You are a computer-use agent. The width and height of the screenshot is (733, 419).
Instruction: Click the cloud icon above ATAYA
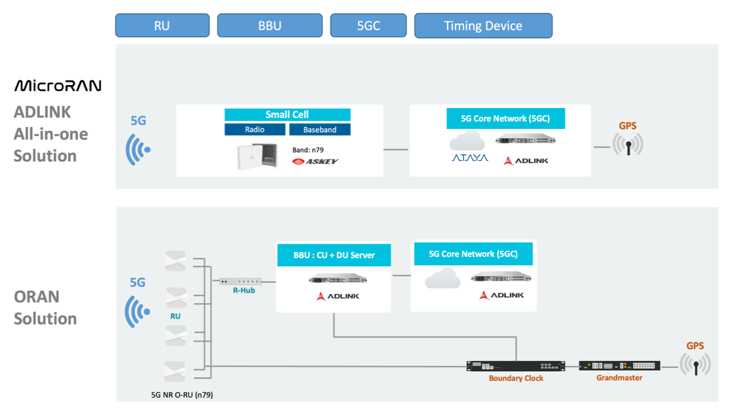(467, 140)
